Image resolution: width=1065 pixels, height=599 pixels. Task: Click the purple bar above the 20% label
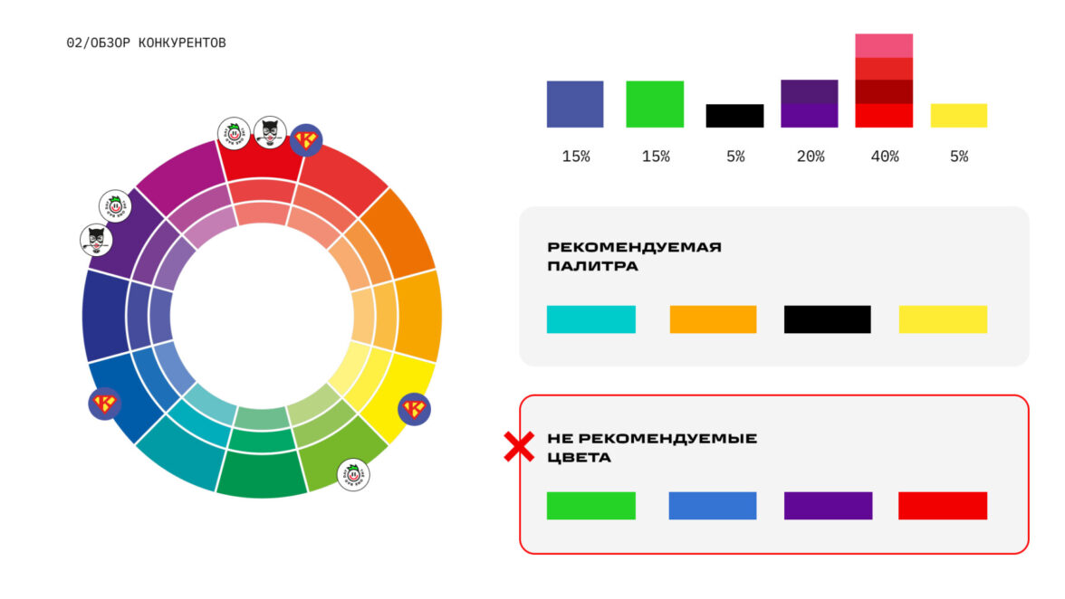[810, 104]
